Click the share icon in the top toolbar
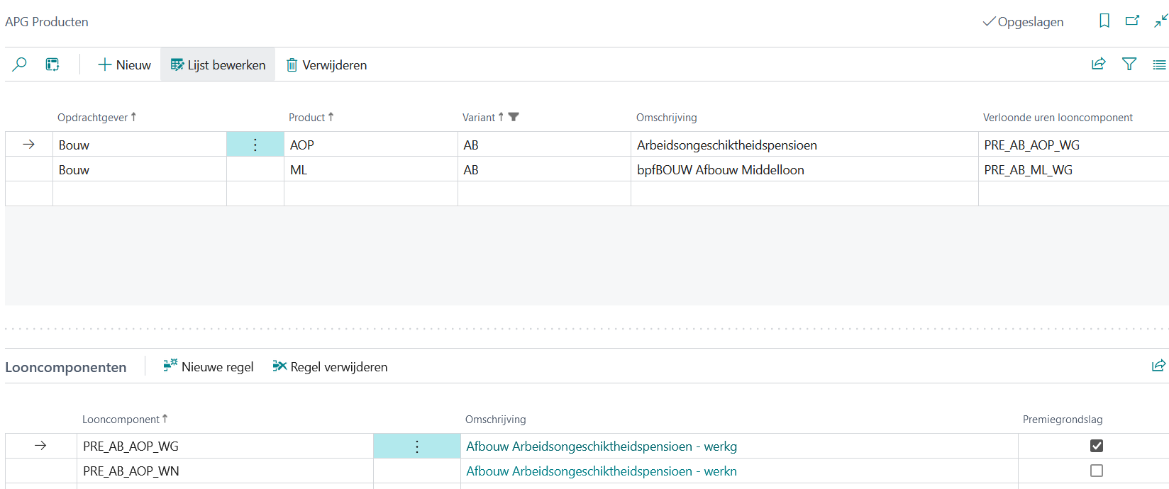Image resolution: width=1169 pixels, height=489 pixels. coord(1098,64)
